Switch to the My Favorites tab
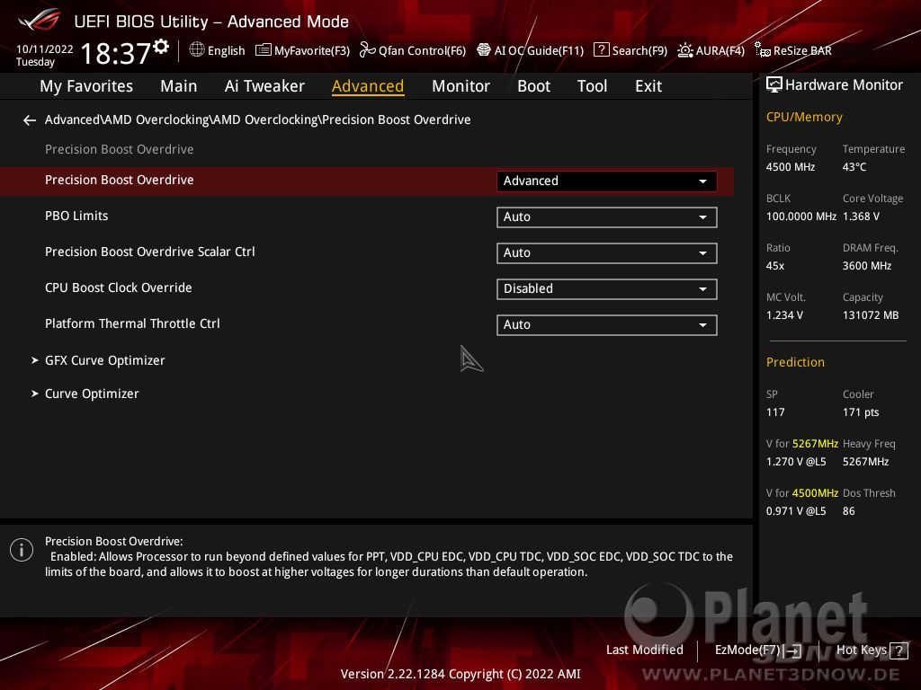 click(x=86, y=86)
